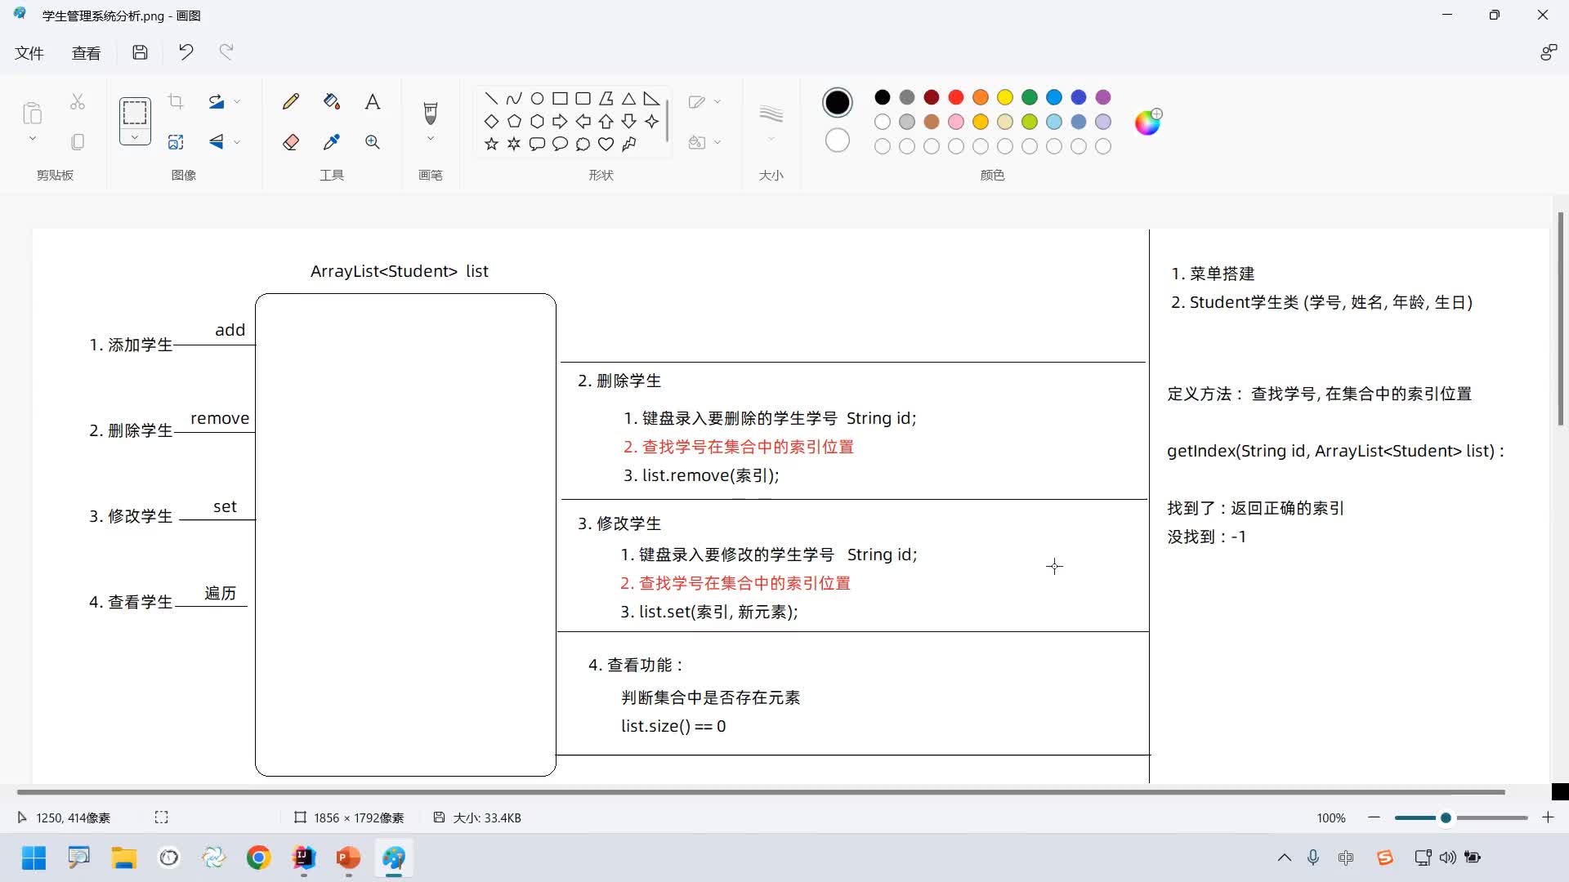1569x882 pixels.
Task: Open PowerPoint from the taskbar
Action: (348, 857)
